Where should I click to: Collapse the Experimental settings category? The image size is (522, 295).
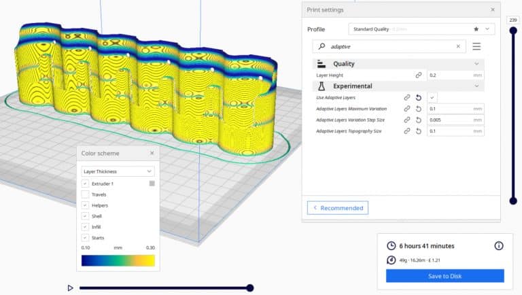click(x=398, y=86)
